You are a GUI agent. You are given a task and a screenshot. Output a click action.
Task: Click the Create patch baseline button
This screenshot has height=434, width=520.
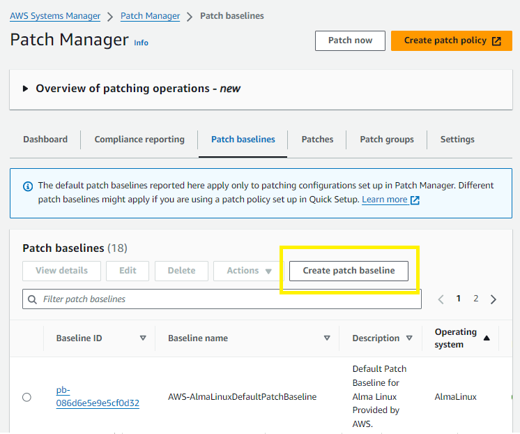tap(349, 271)
